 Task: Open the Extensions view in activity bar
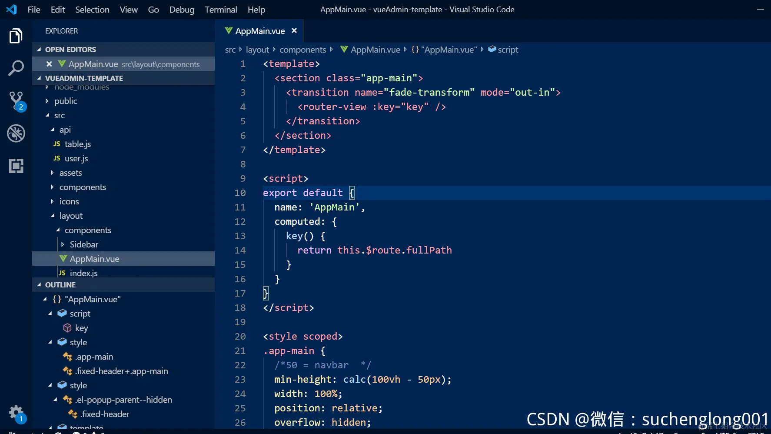pos(16,166)
